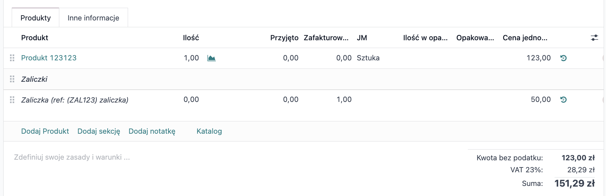Grab drag handle of Zaliczka ZAL123 row
The height and width of the screenshot is (196, 606).
coord(12,100)
